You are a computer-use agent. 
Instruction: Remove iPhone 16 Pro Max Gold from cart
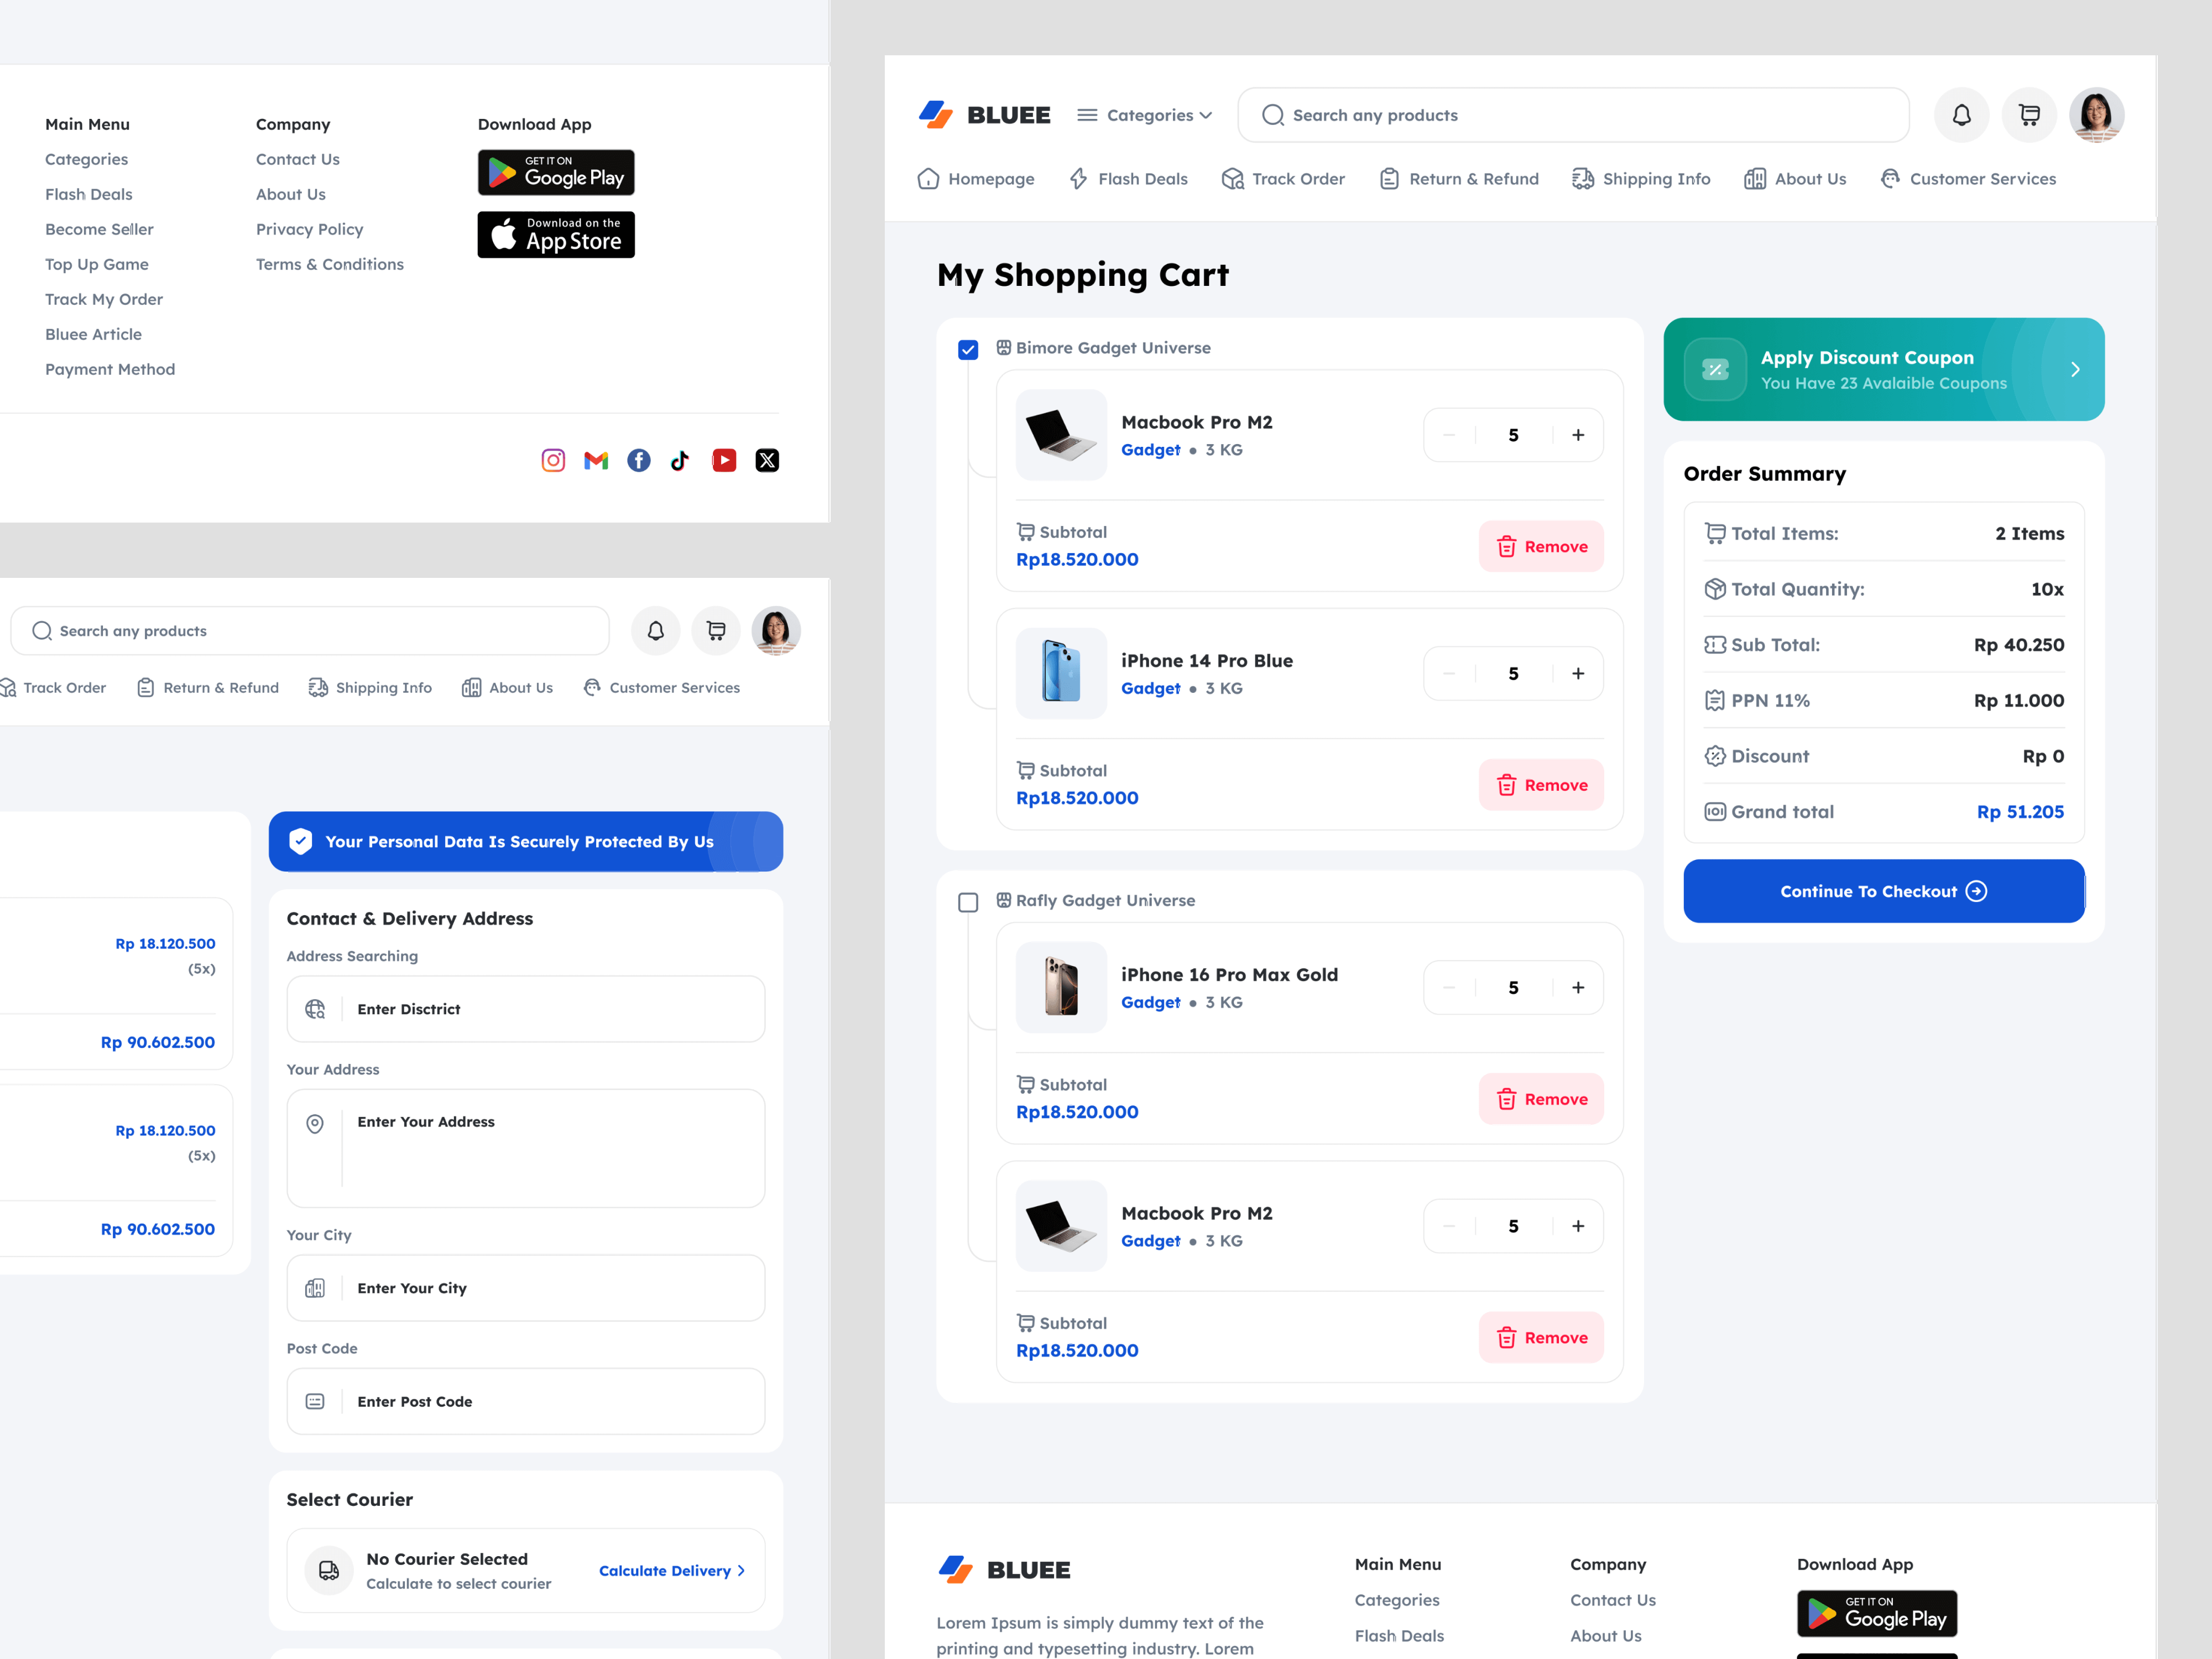click(x=1541, y=1099)
